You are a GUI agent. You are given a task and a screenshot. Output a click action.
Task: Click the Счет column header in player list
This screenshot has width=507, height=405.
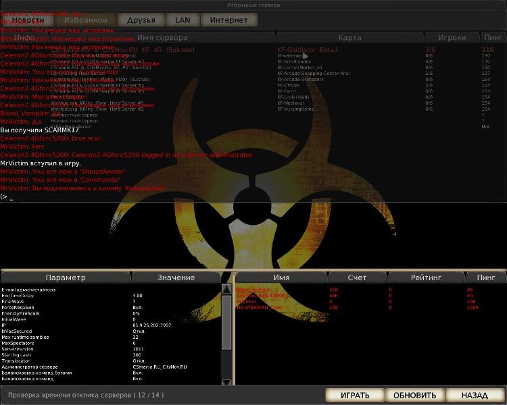pyautogui.click(x=357, y=277)
